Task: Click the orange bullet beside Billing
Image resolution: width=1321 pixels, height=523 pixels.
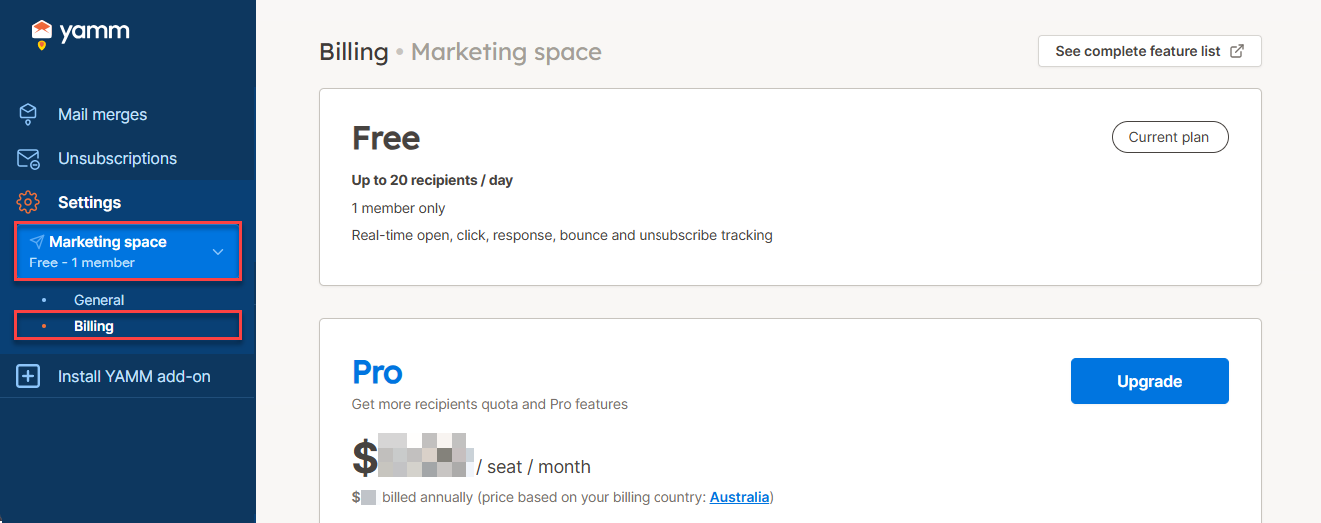Action: click(x=43, y=326)
